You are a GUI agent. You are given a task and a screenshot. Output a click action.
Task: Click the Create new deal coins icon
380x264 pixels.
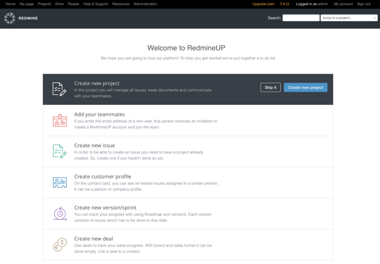pos(59,245)
